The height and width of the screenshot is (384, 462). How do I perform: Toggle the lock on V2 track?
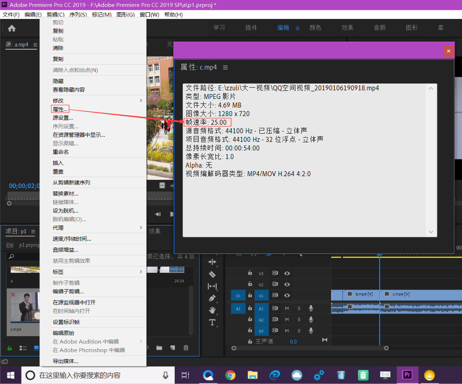click(250, 284)
